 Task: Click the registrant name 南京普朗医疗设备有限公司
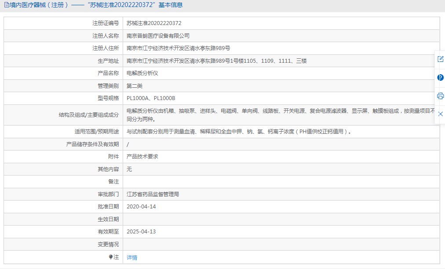coord(158,36)
